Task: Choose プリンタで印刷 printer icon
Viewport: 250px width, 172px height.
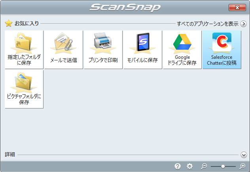Action: tap(103, 50)
